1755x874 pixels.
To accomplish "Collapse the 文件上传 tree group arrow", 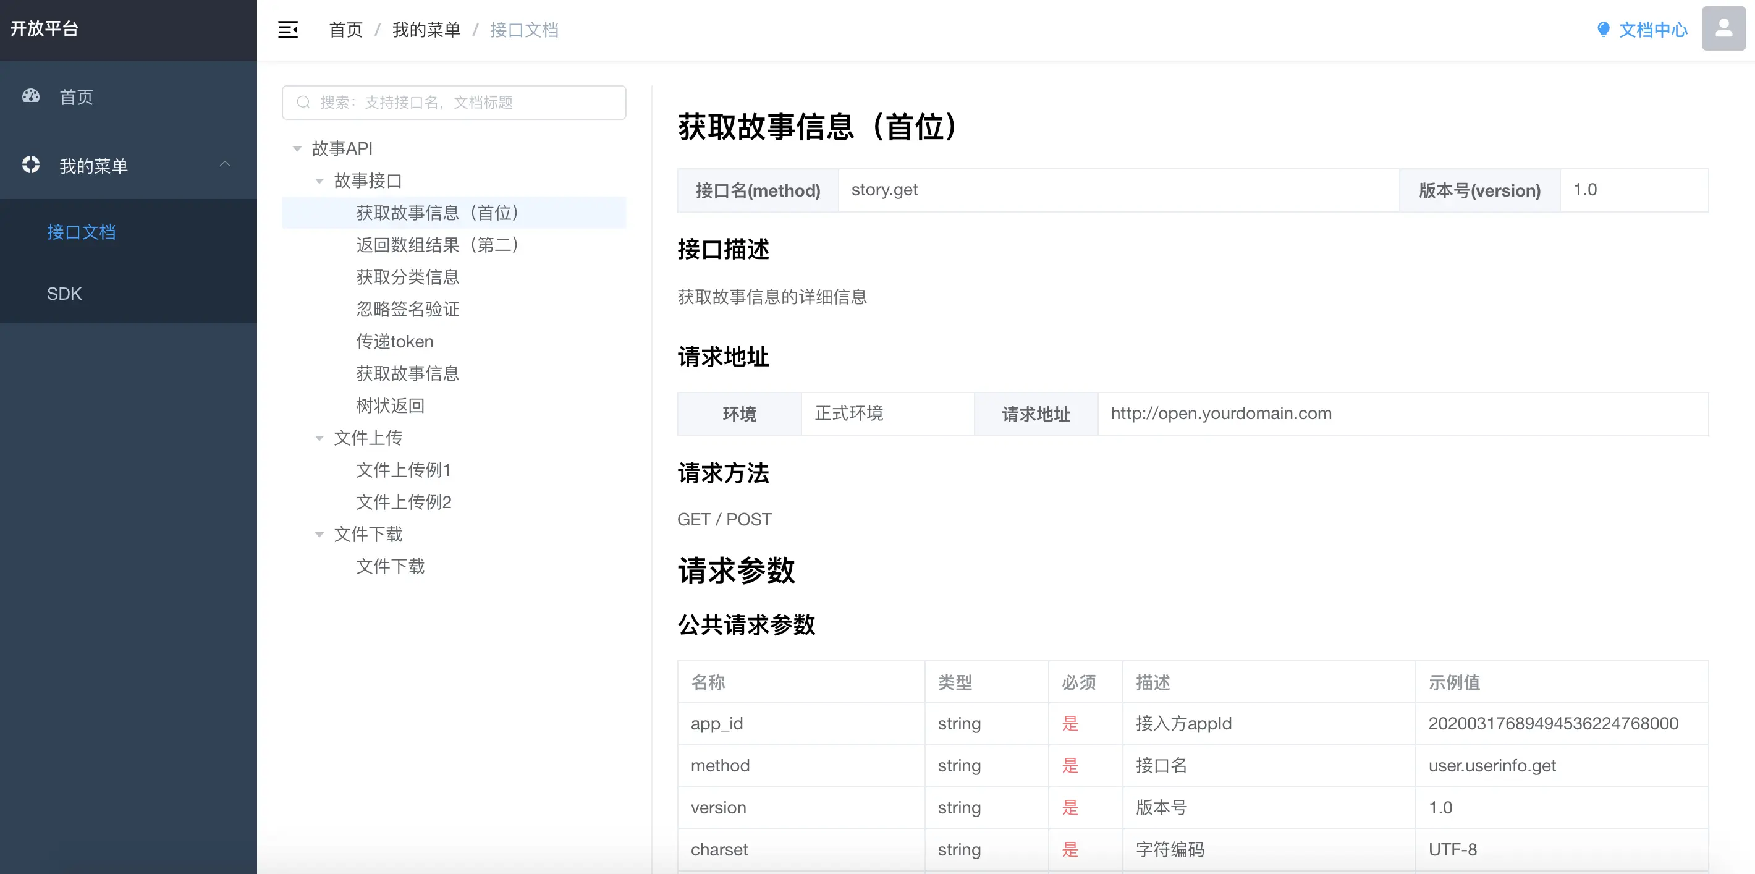I will pyautogui.click(x=319, y=438).
